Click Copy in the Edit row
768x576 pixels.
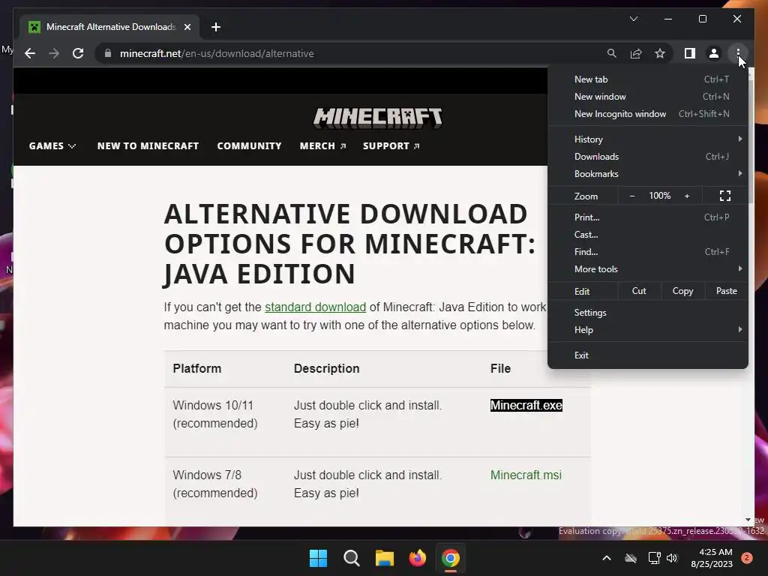coord(682,291)
